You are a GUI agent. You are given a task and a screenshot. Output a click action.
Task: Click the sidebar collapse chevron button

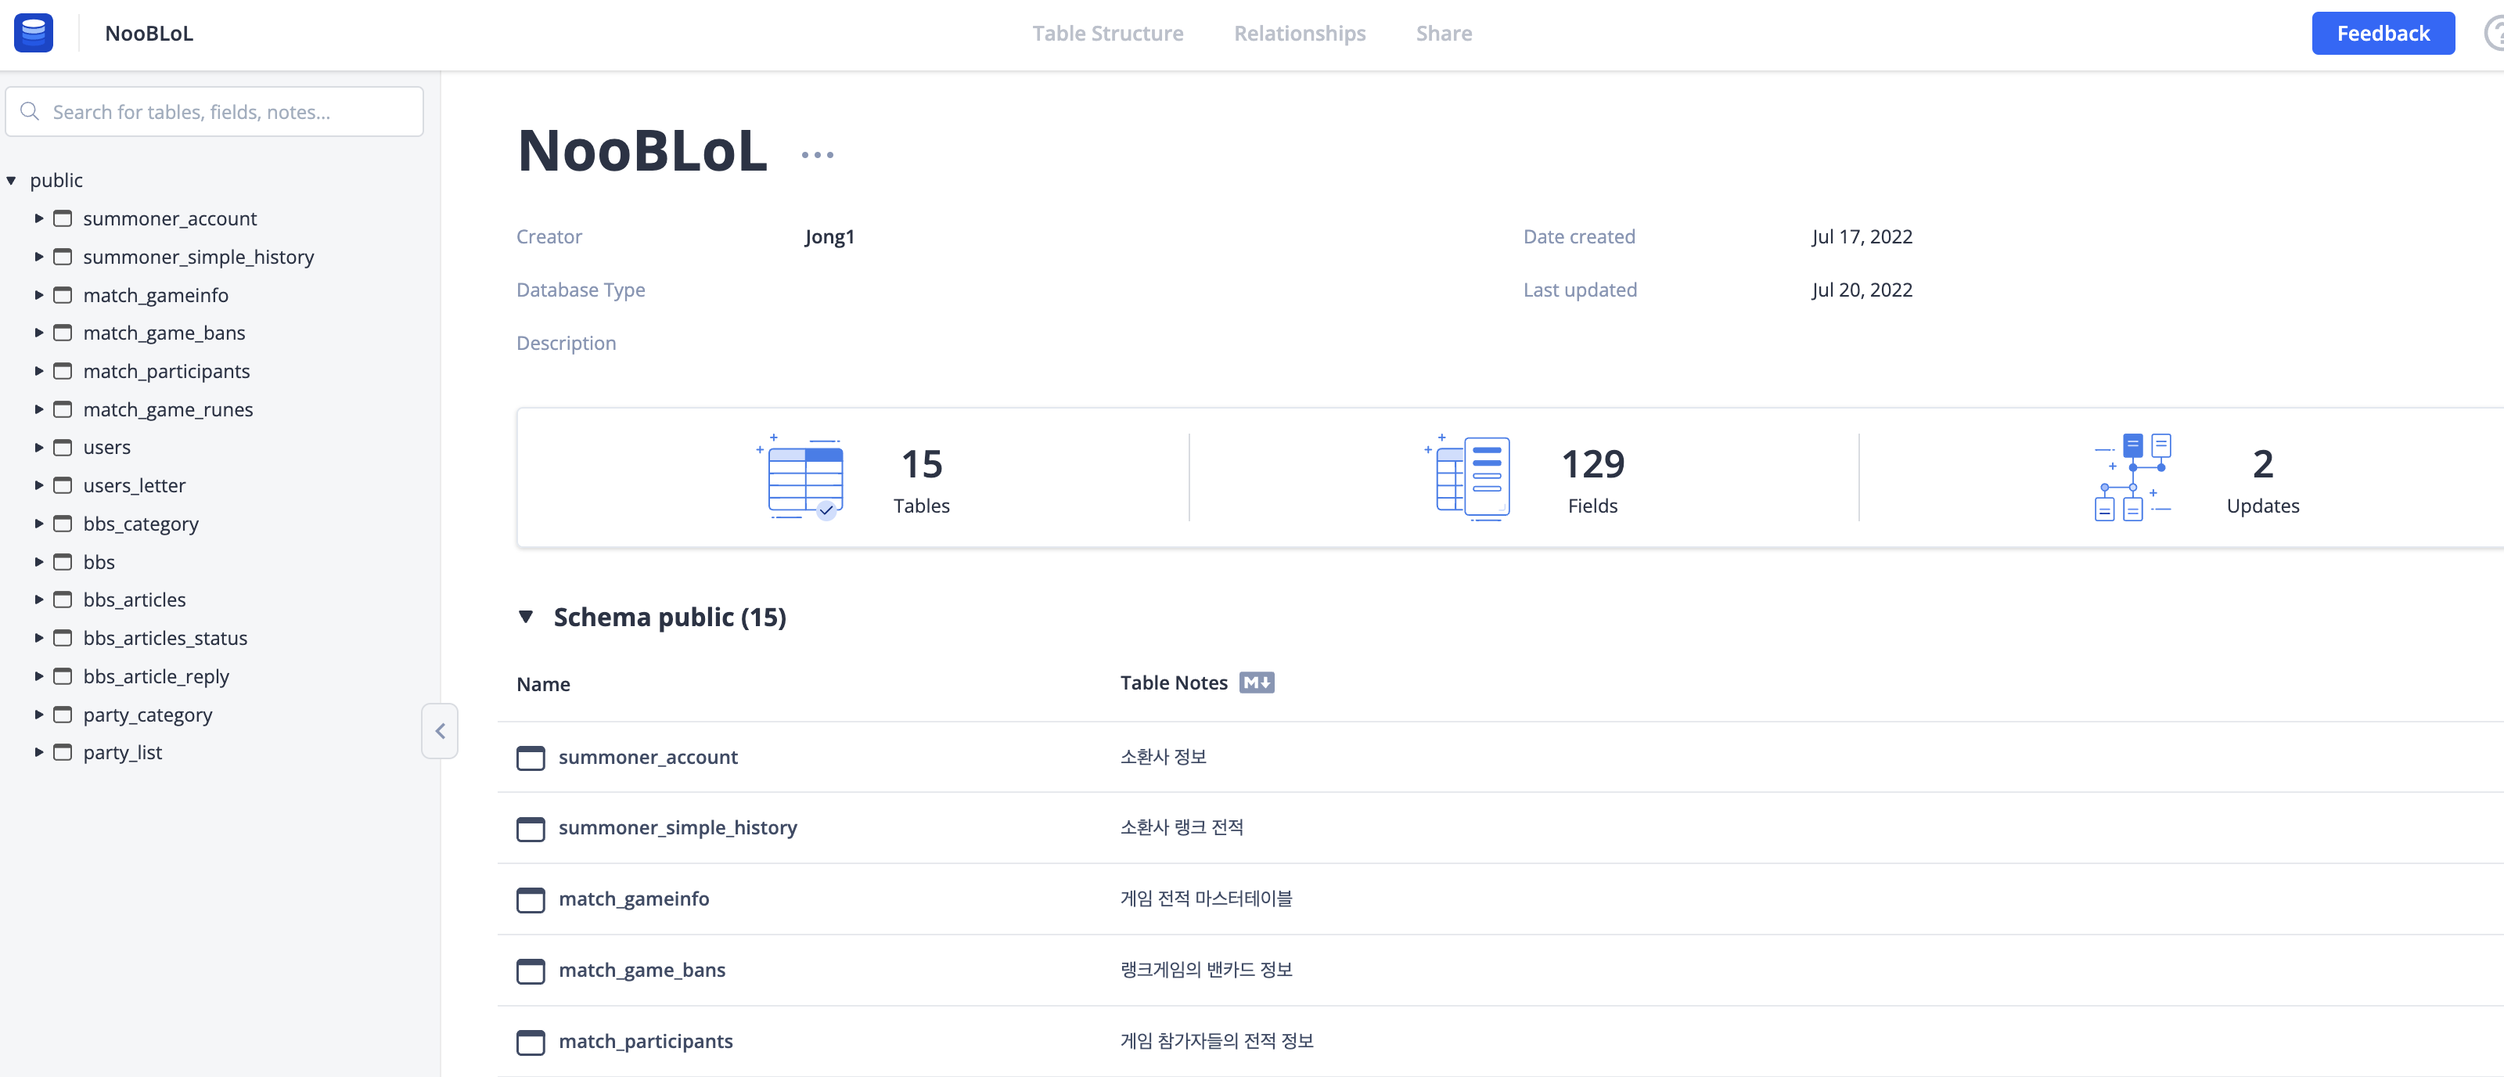click(439, 731)
